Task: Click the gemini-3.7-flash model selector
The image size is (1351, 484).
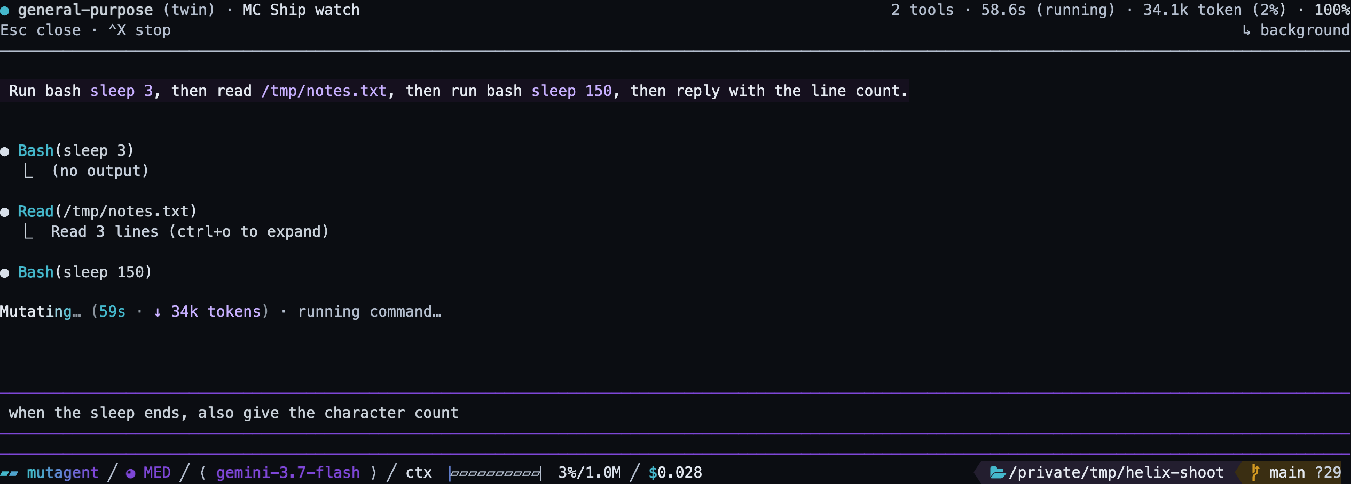Action: pyautogui.click(x=288, y=473)
